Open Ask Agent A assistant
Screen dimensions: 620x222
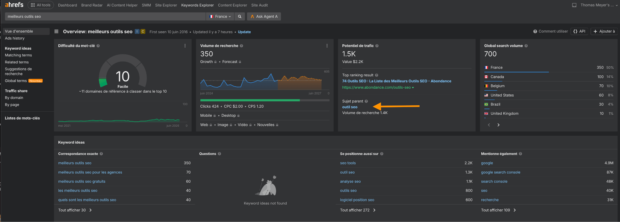click(264, 17)
